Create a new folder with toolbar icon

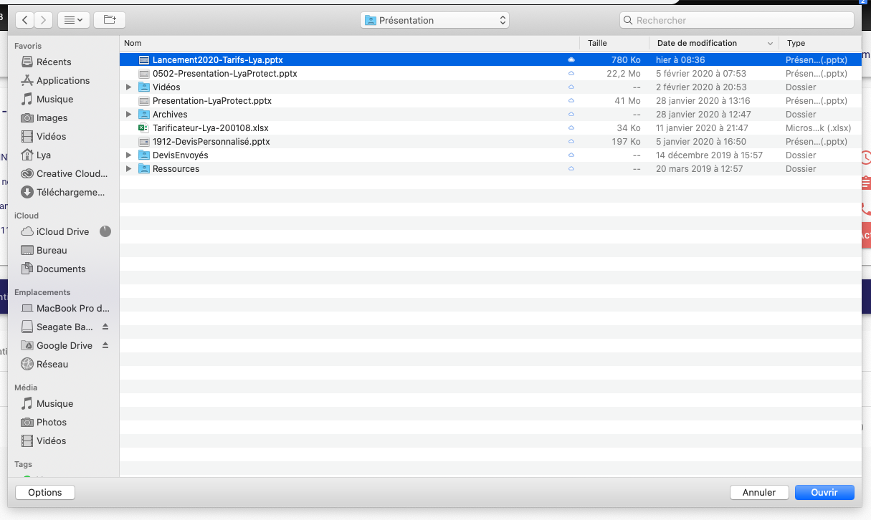click(110, 20)
